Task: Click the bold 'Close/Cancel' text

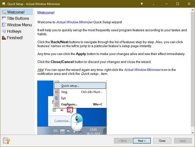Action: pos(62,62)
